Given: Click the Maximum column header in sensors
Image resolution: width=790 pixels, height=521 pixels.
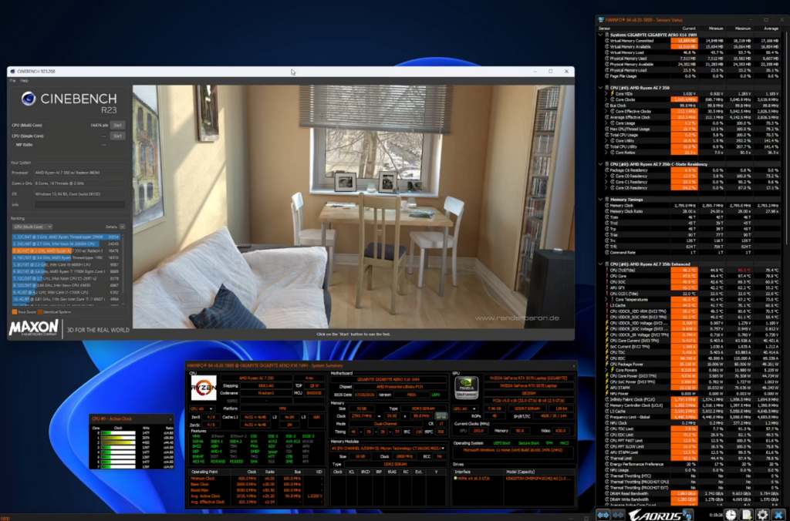Looking at the screenshot, I should click(x=743, y=29).
